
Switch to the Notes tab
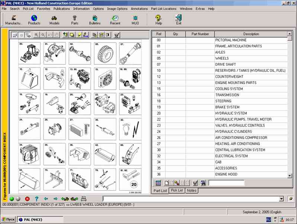pos(192,190)
